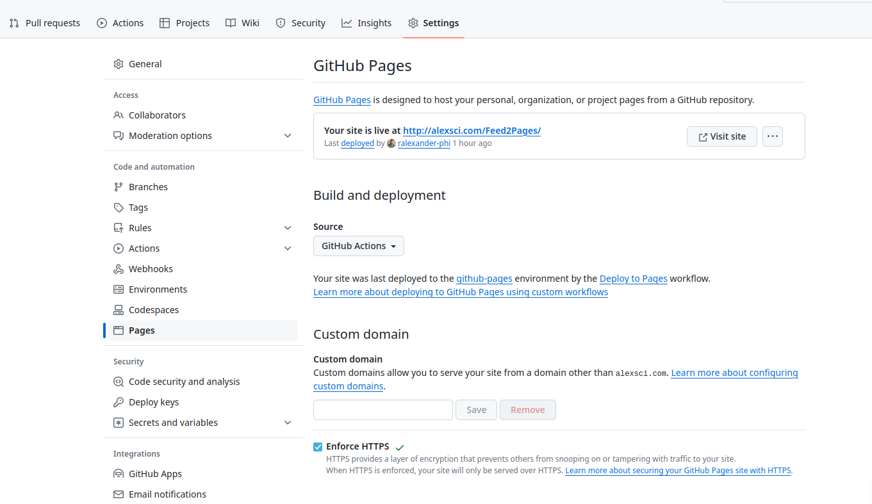The width and height of the screenshot is (872, 504).
Task: Uncheck the Enforce HTTPS checkbox
Action: [318, 446]
